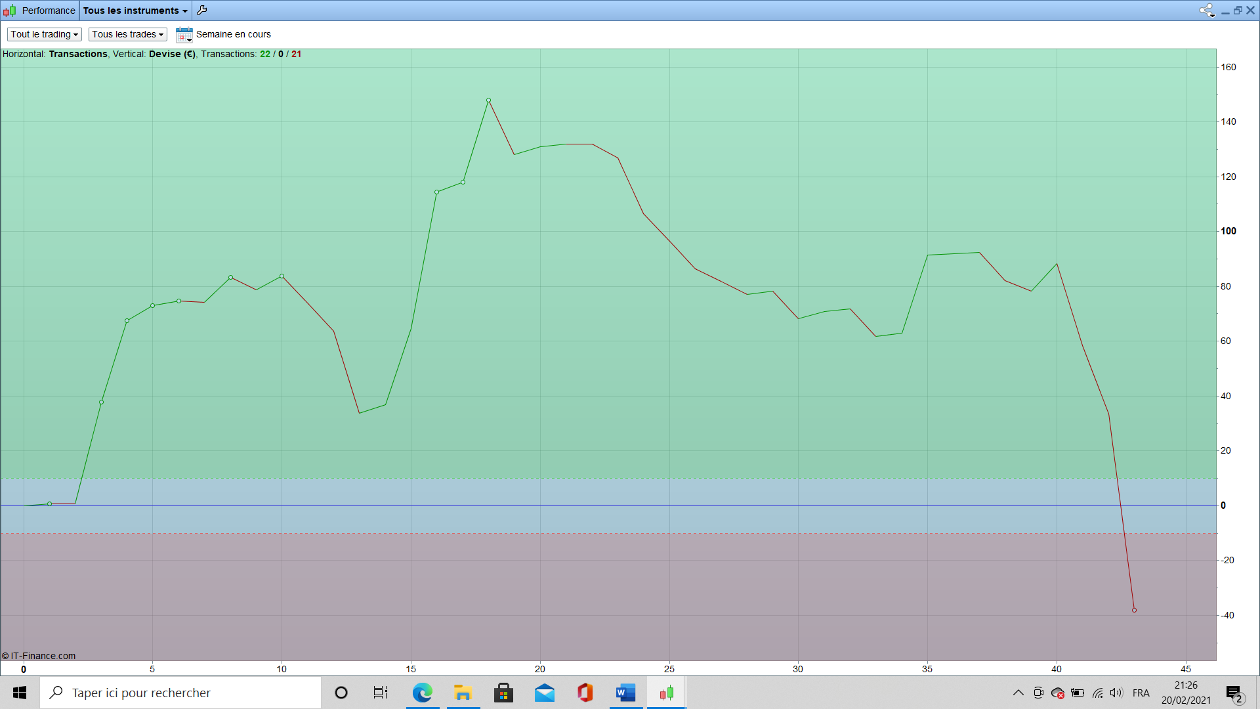The image size is (1260, 709).
Task: Show hidden system tray icons chevron
Action: [1018, 693]
